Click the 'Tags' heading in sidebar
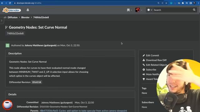Viewport: 200px width, 112px height. coord(144,88)
